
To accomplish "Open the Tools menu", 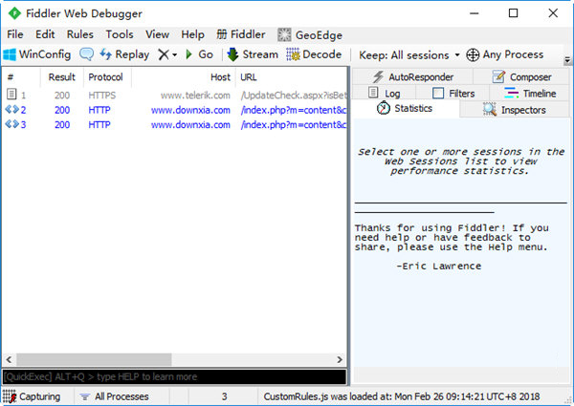I will tap(120, 34).
